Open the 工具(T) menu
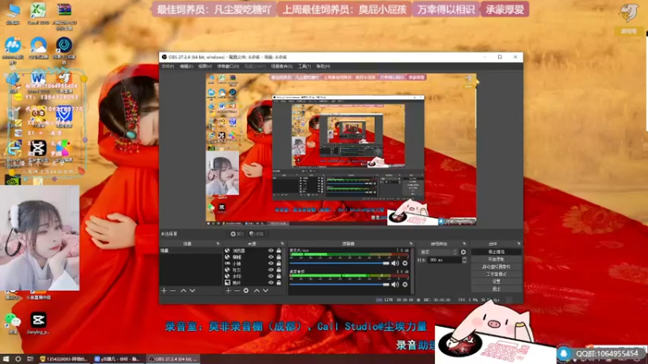Screen dimensions: 648x364 (x=305, y=66)
